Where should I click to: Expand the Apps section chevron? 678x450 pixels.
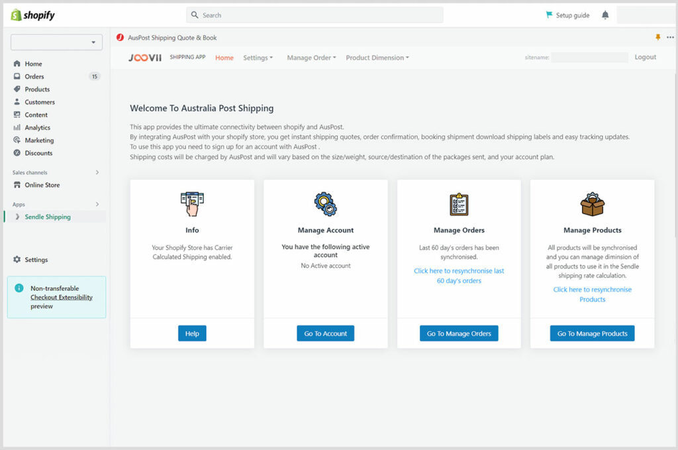pyautogui.click(x=97, y=204)
